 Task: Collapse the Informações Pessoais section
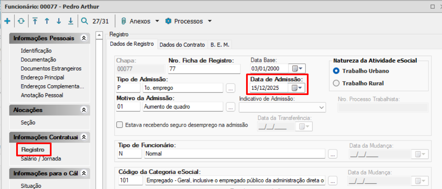[x=84, y=38]
